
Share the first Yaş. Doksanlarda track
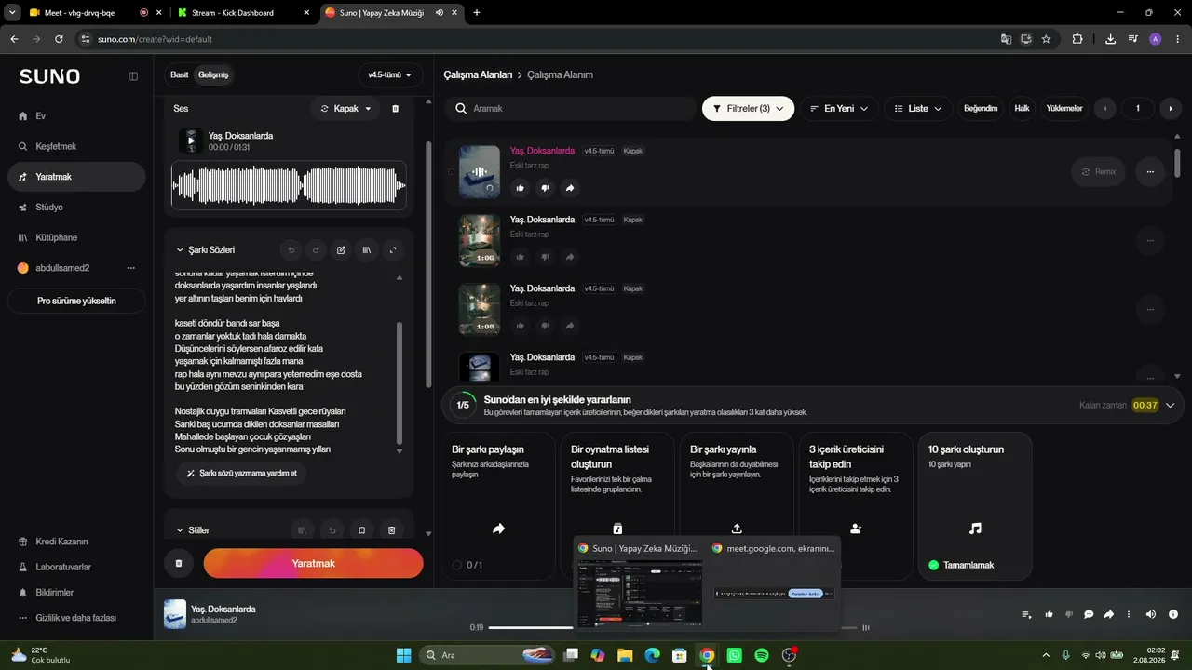pyautogui.click(x=570, y=188)
